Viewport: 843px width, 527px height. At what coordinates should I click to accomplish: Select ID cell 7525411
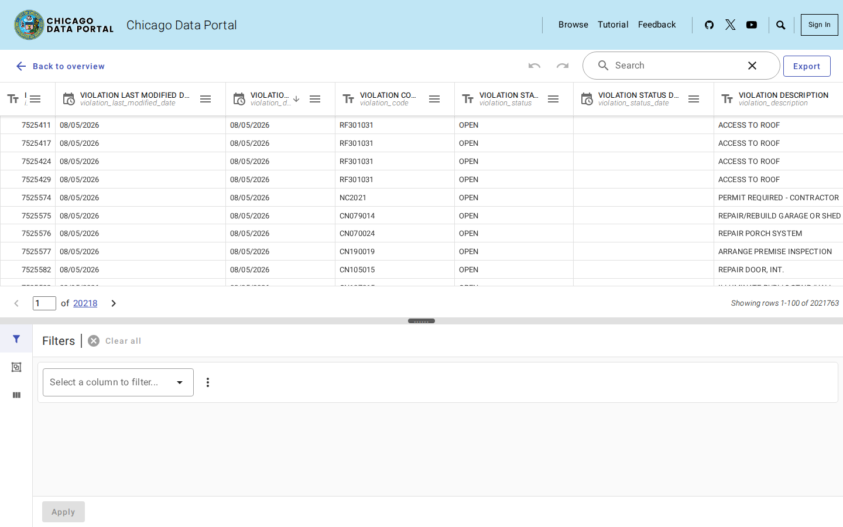click(28, 125)
